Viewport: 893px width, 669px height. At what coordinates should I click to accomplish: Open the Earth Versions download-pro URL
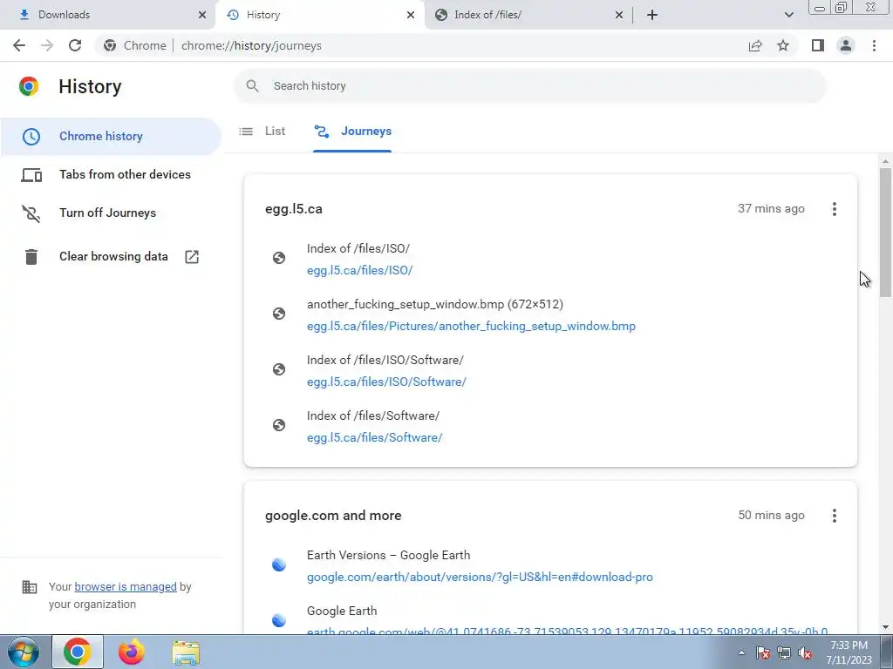pyautogui.click(x=480, y=577)
